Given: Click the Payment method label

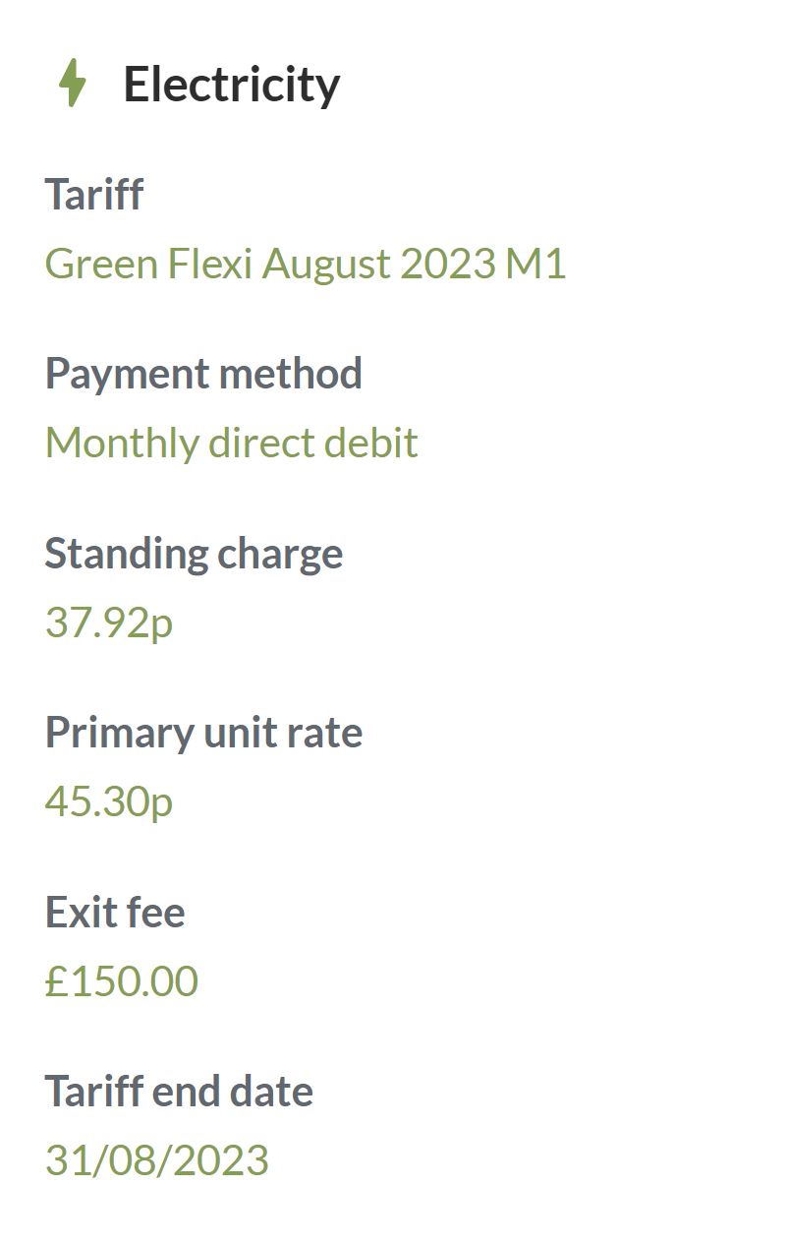Looking at the screenshot, I should pyautogui.click(x=203, y=374).
